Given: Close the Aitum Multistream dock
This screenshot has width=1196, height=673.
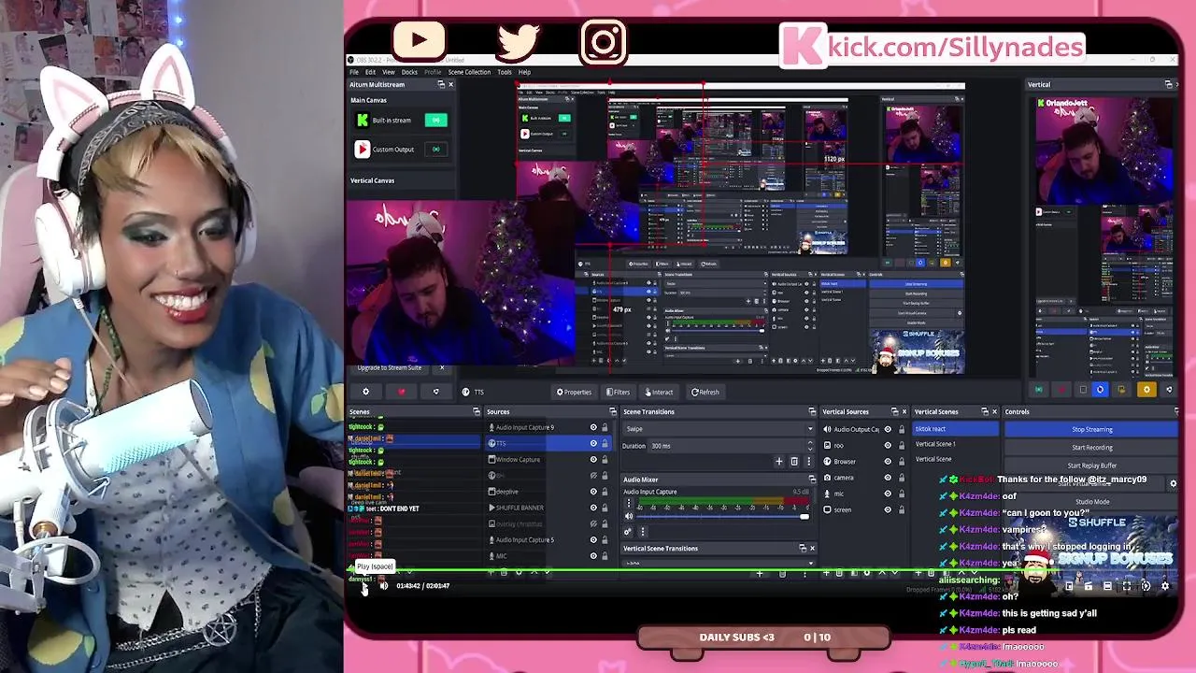Looking at the screenshot, I should pyautogui.click(x=450, y=84).
